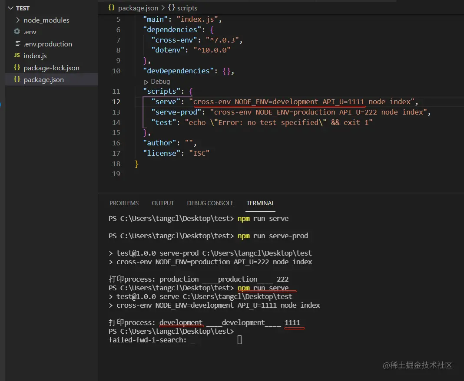
Task: Click braces icon beside package-lock.json
Action: click(x=17, y=67)
